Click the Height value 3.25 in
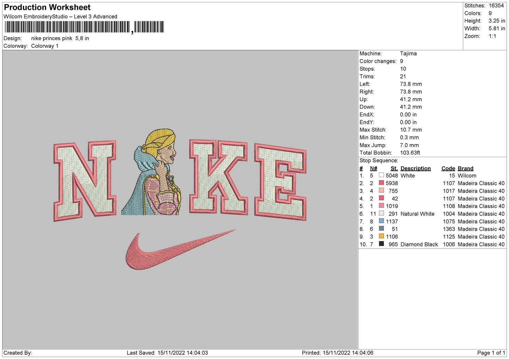 [497, 21]
